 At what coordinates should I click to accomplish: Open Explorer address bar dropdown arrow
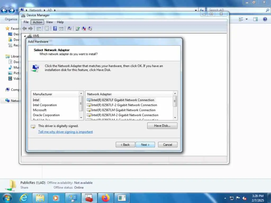pos(196,10)
